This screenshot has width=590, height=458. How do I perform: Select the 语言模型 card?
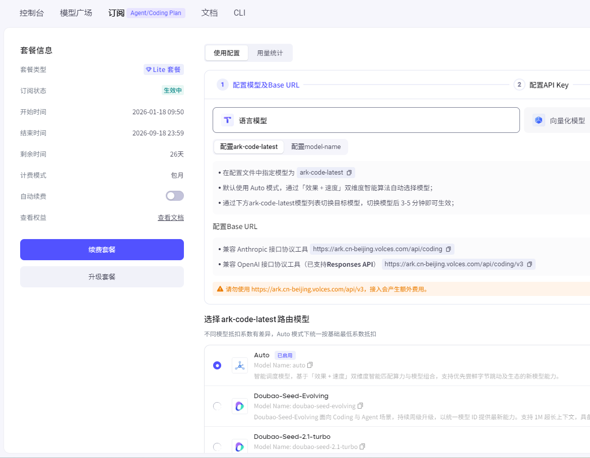click(366, 120)
